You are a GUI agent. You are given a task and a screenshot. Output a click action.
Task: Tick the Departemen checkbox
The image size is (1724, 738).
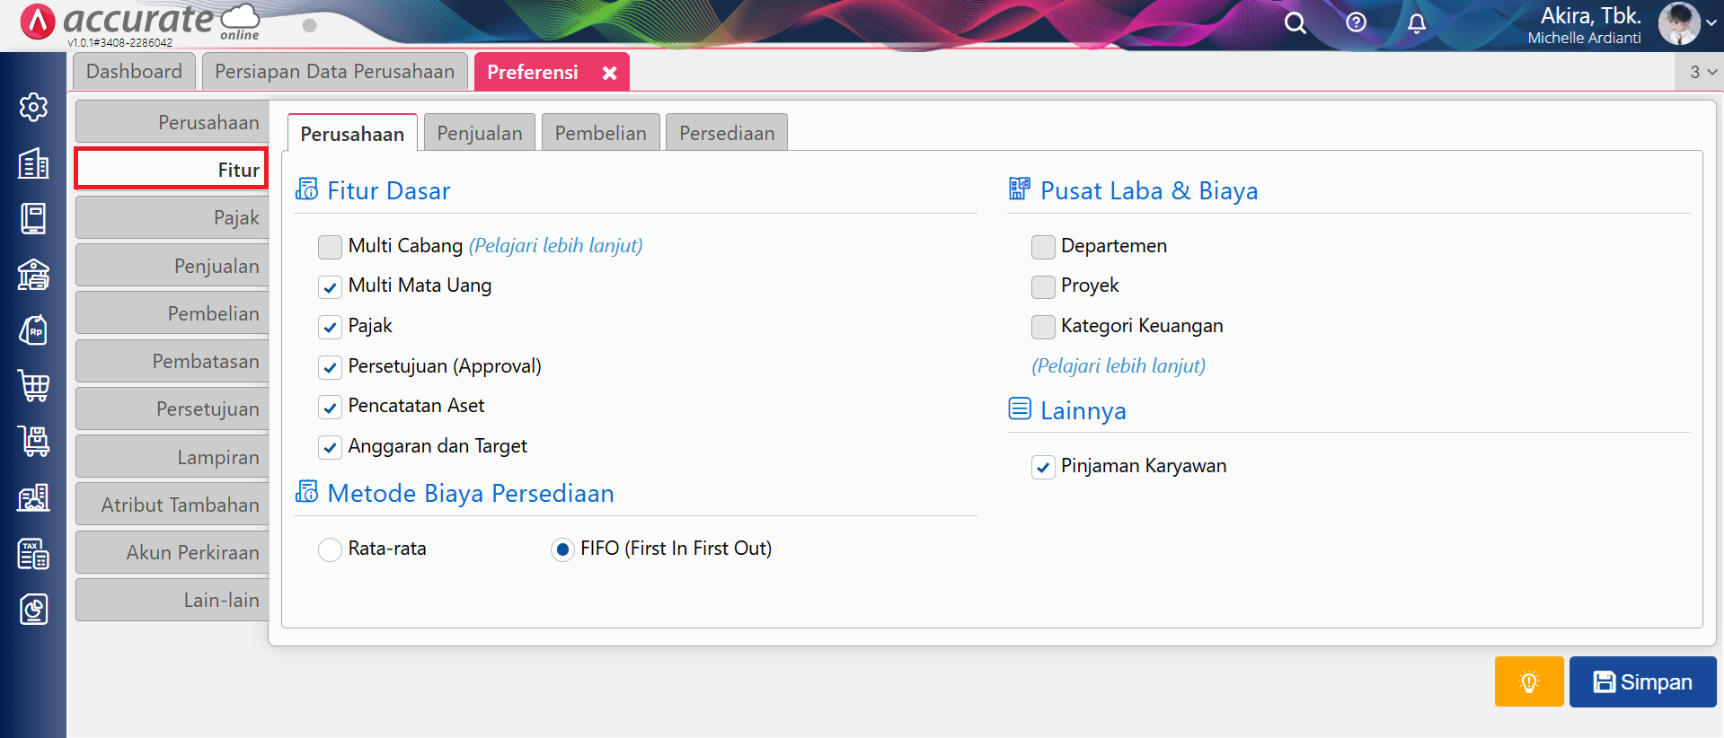point(1043,247)
